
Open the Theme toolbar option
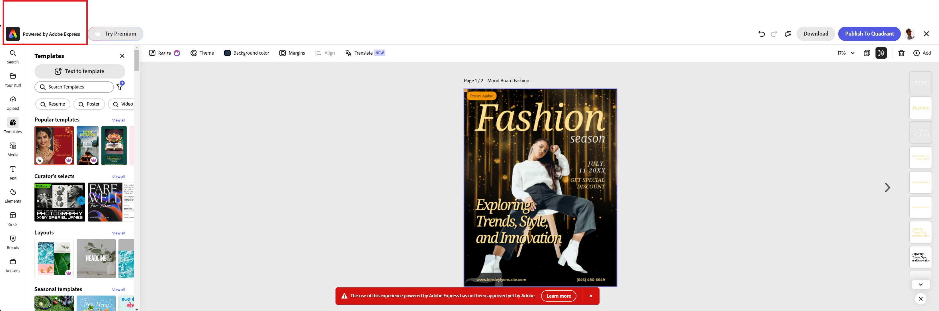pyautogui.click(x=202, y=53)
